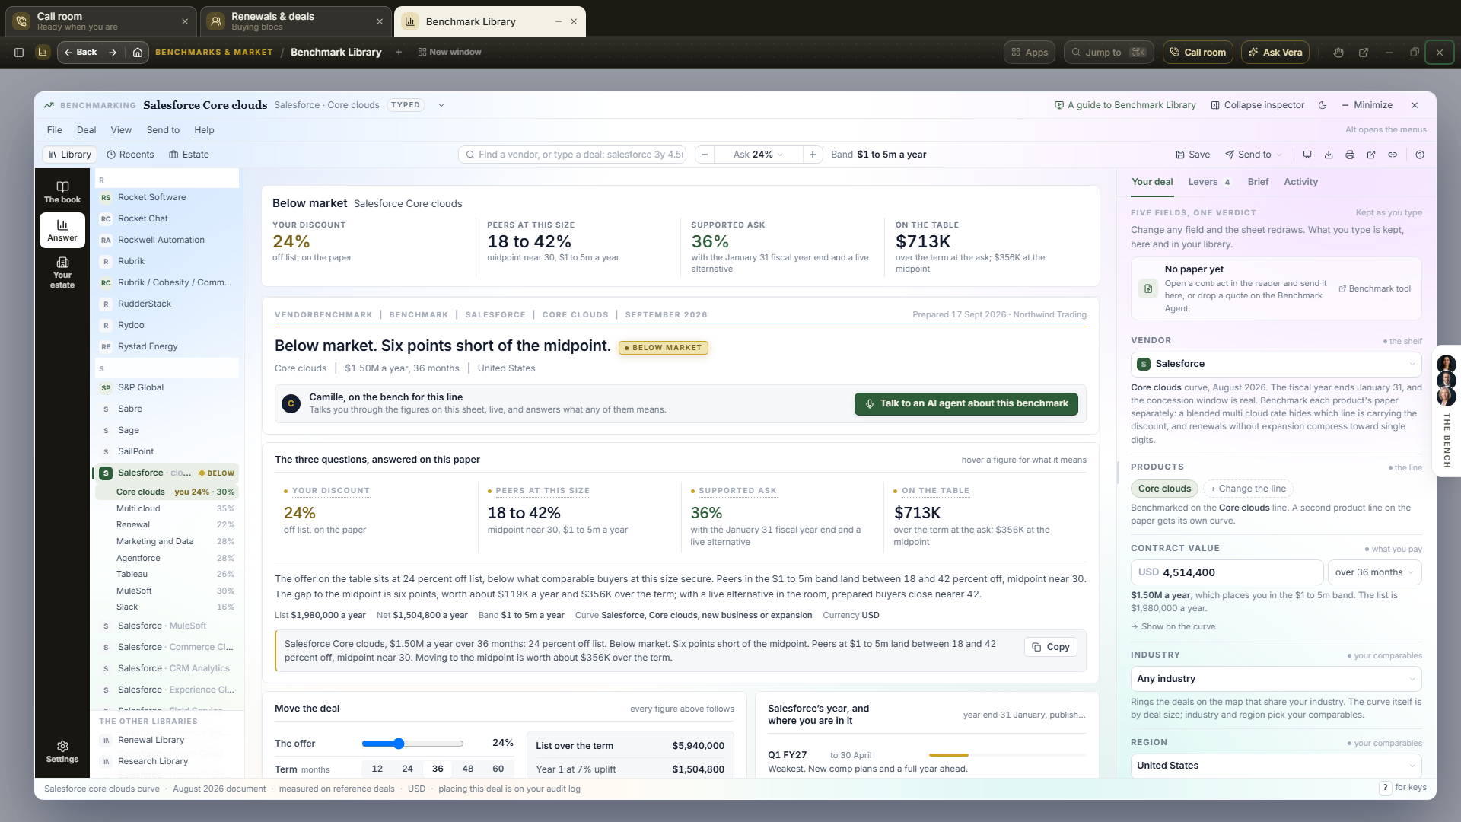Switch to Renewals & deals window tab
The image size is (1461, 822).
point(296,21)
